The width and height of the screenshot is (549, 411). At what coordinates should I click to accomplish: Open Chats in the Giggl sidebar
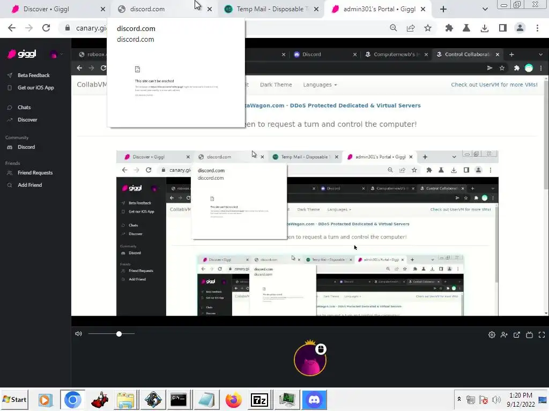coord(24,107)
